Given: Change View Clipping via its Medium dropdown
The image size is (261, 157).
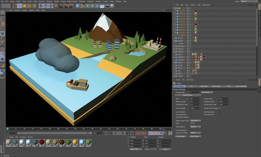Looking at the screenshot, I should click(x=195, y=126).
